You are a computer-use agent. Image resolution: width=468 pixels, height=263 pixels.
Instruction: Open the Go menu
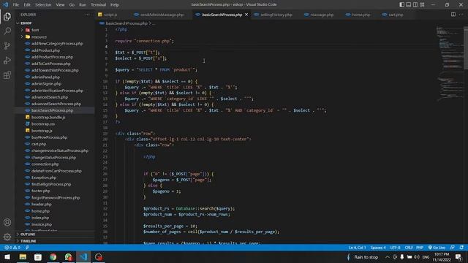(x=72, y=5)
